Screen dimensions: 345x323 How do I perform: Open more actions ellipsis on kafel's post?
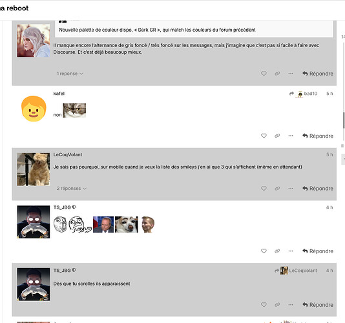tap(291, 136)
